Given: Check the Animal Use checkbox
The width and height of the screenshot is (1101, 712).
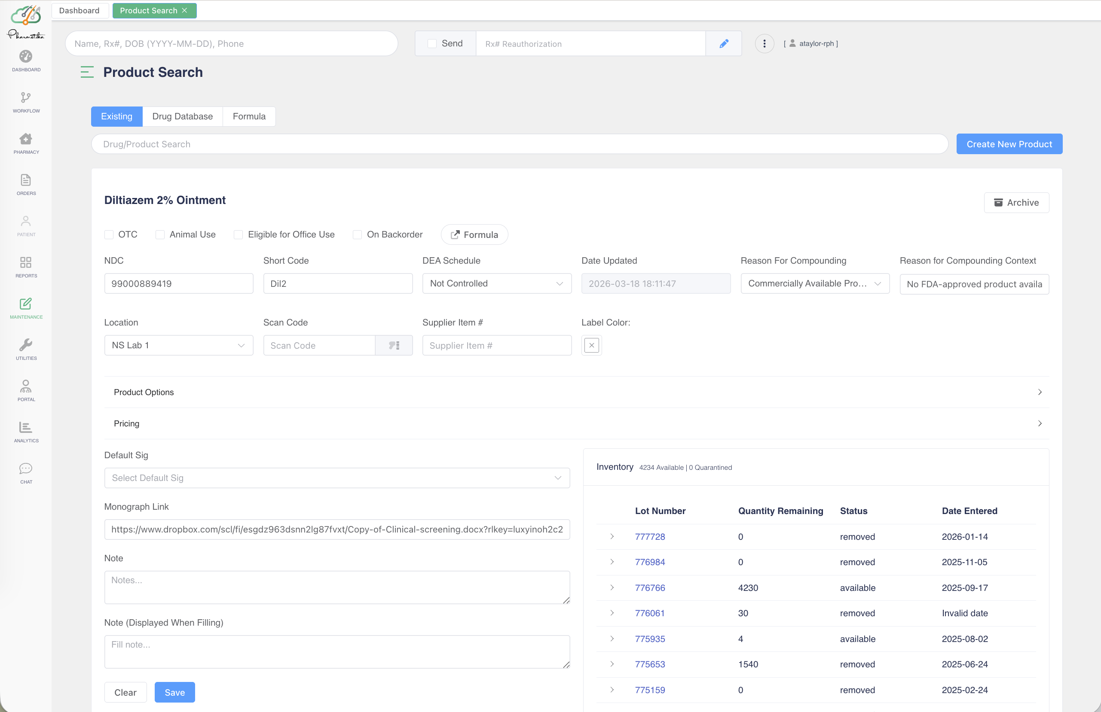Looking at the screenshot, I should pos(160,234).
